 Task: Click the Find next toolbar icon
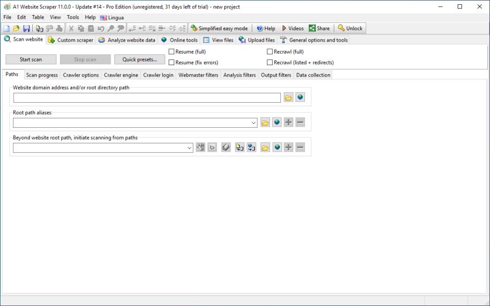pyautogui.click(x=120, y=29)
